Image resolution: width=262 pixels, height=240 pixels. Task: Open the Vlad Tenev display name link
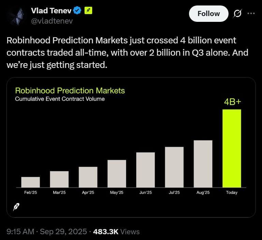pyautogui.click(x=51, y=11)
